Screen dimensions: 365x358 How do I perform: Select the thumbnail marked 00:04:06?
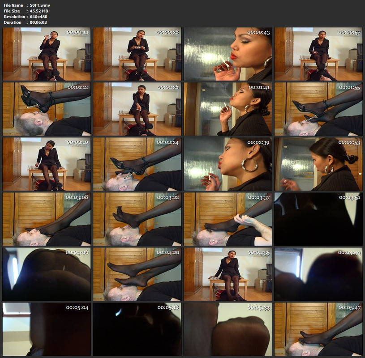click(47, 274)
